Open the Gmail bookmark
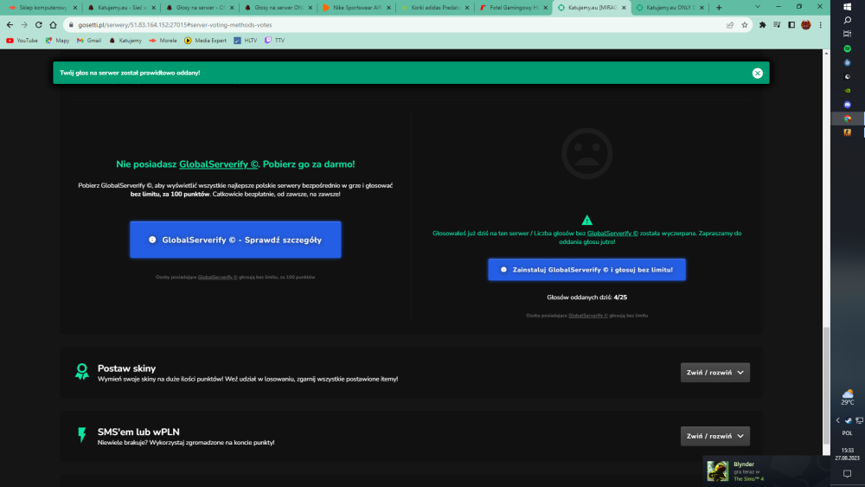Viewport: 865px width, 487px height. tap(89, 41)
